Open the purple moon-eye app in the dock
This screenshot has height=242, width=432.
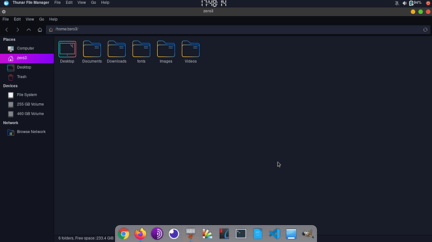pos(174,234)
